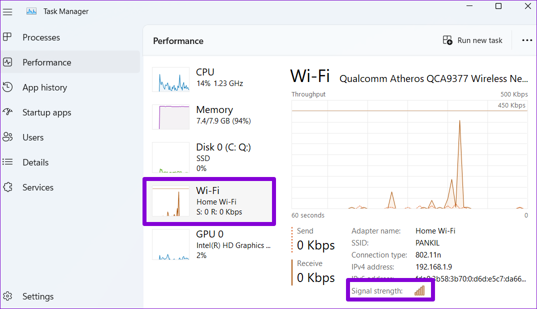Image resolution: width=537 pixels, height=309 pixels.
Task: Click the Throughput label above graph
Action: point(308,94)
